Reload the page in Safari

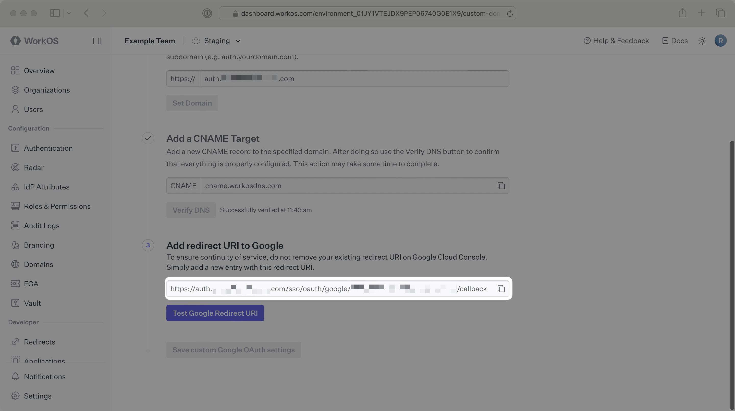tap(510, 14)
